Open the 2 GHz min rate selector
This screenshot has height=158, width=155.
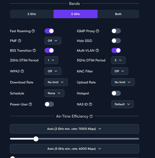click(x=74, y=129)
